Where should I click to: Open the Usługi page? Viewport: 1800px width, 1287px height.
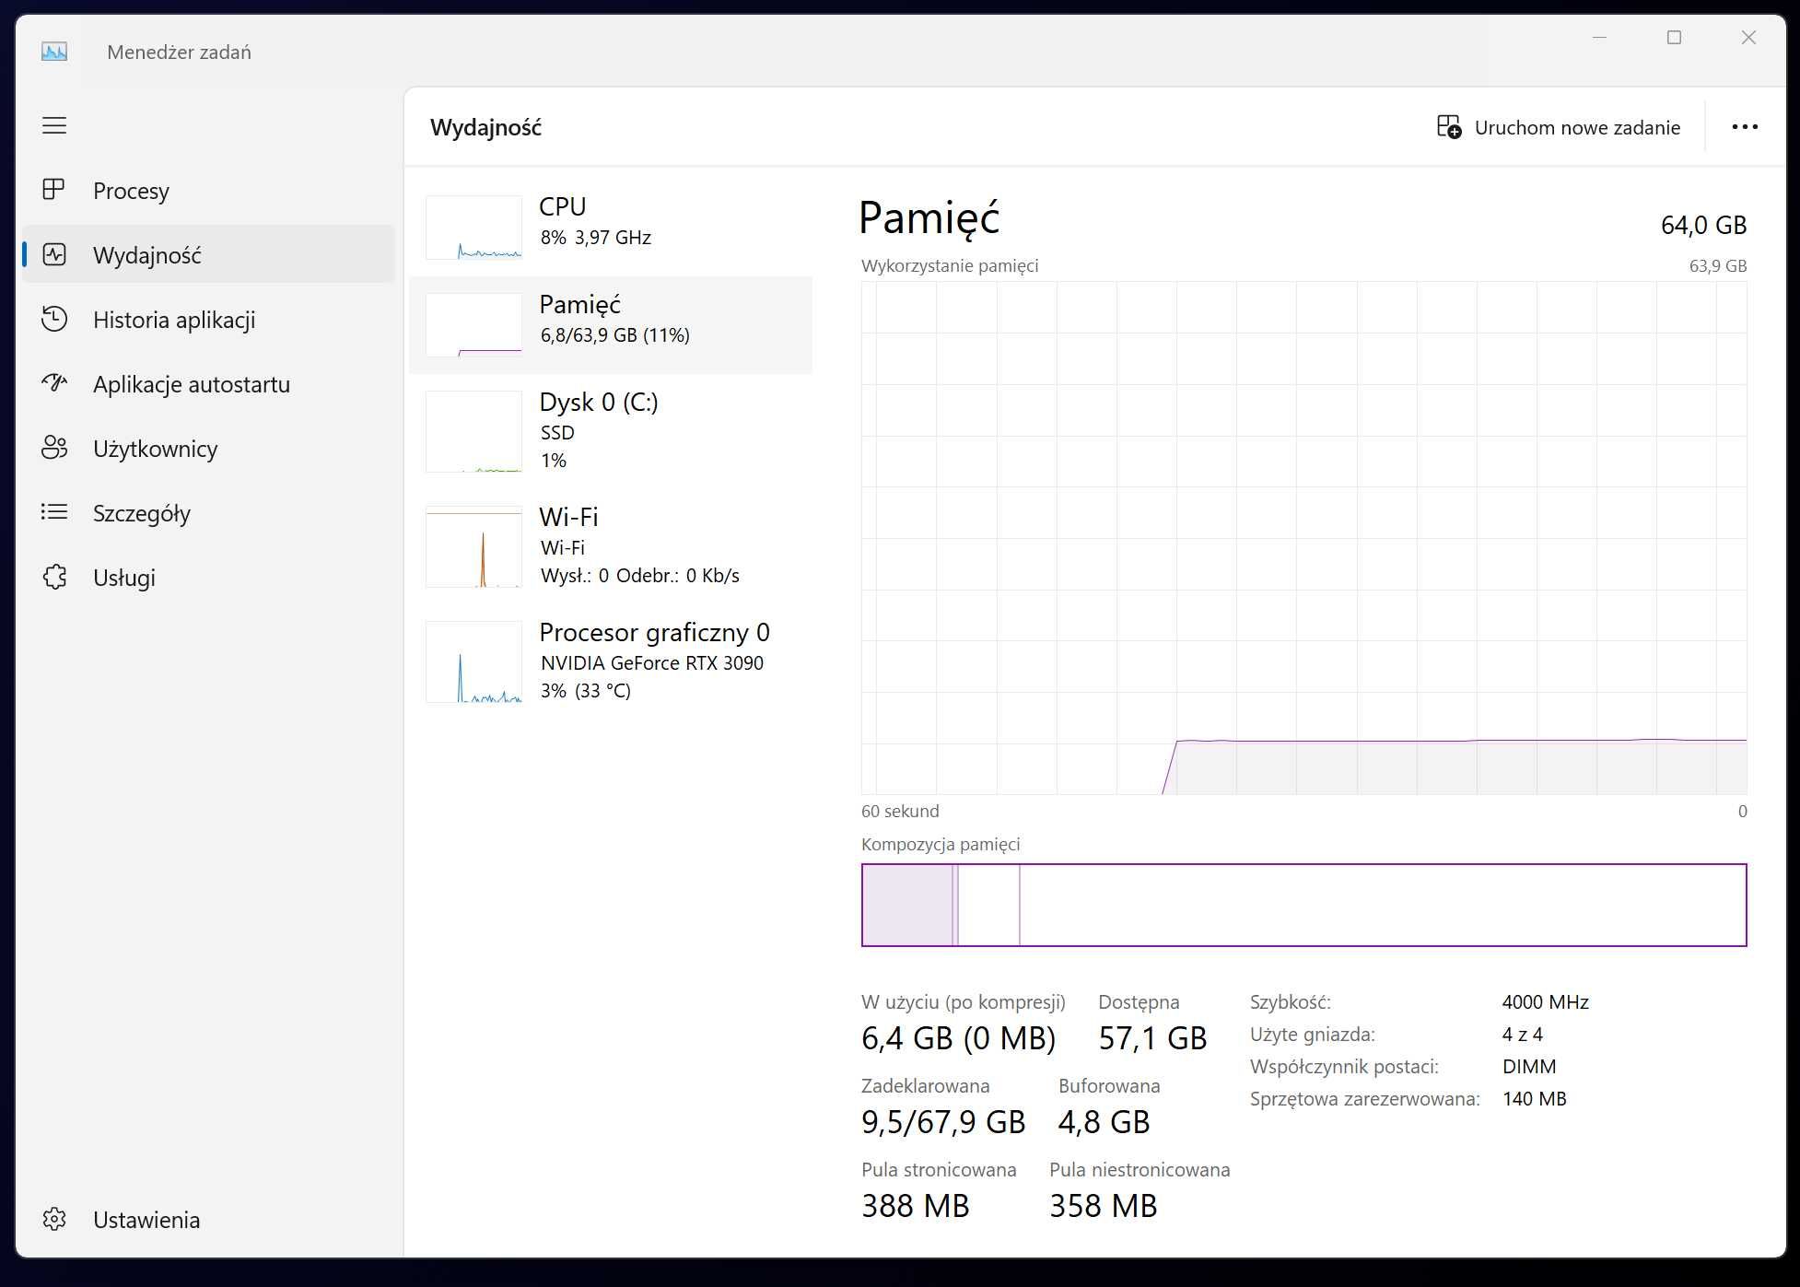pyautogui.click(x=209, y=577)
